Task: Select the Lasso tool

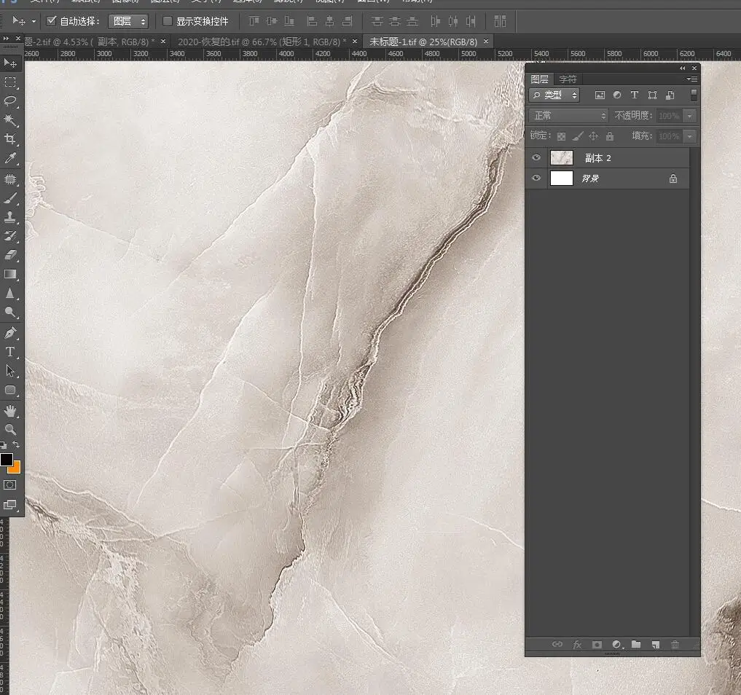Action: point(10,101)
